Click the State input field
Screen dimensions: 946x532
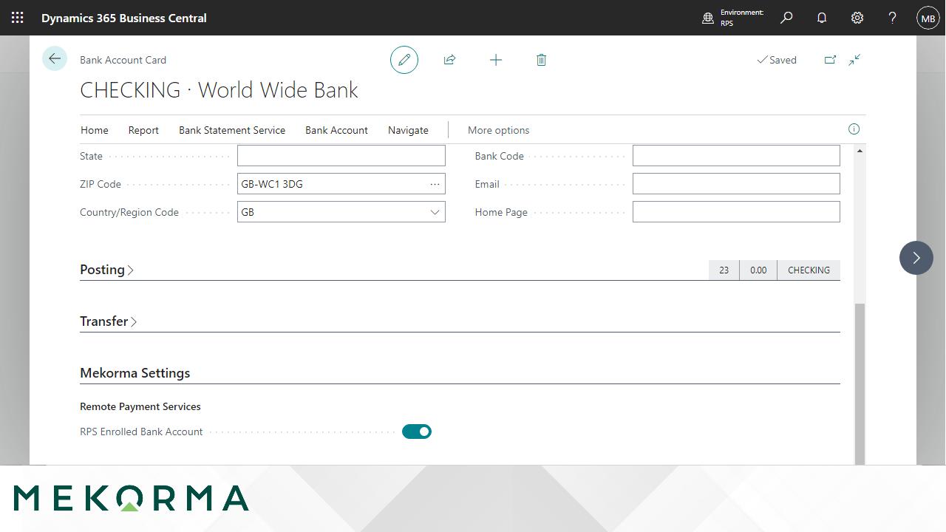341,156
